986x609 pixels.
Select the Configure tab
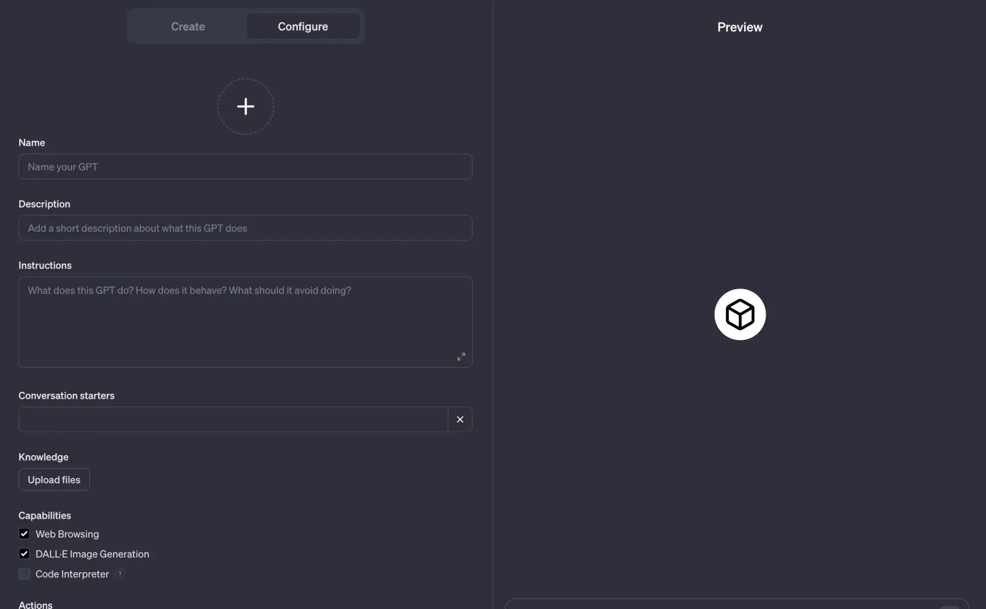303,26
